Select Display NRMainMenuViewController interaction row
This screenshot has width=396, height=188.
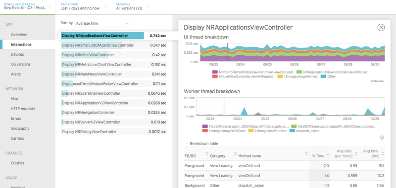coord(114,74)
